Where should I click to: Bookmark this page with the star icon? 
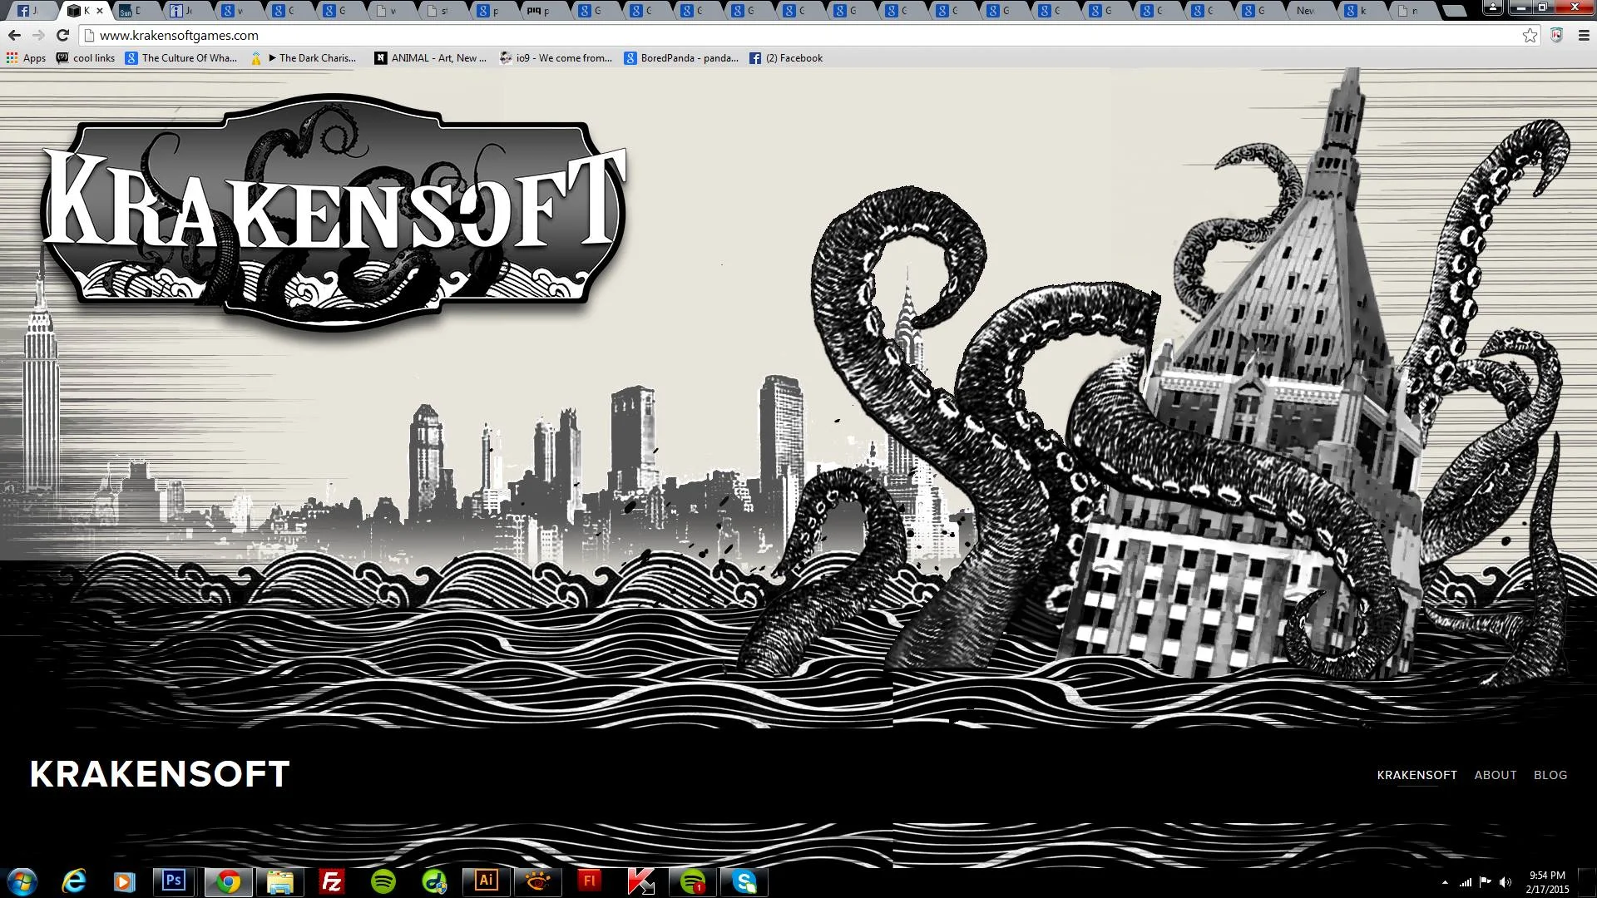(1530, 35)
